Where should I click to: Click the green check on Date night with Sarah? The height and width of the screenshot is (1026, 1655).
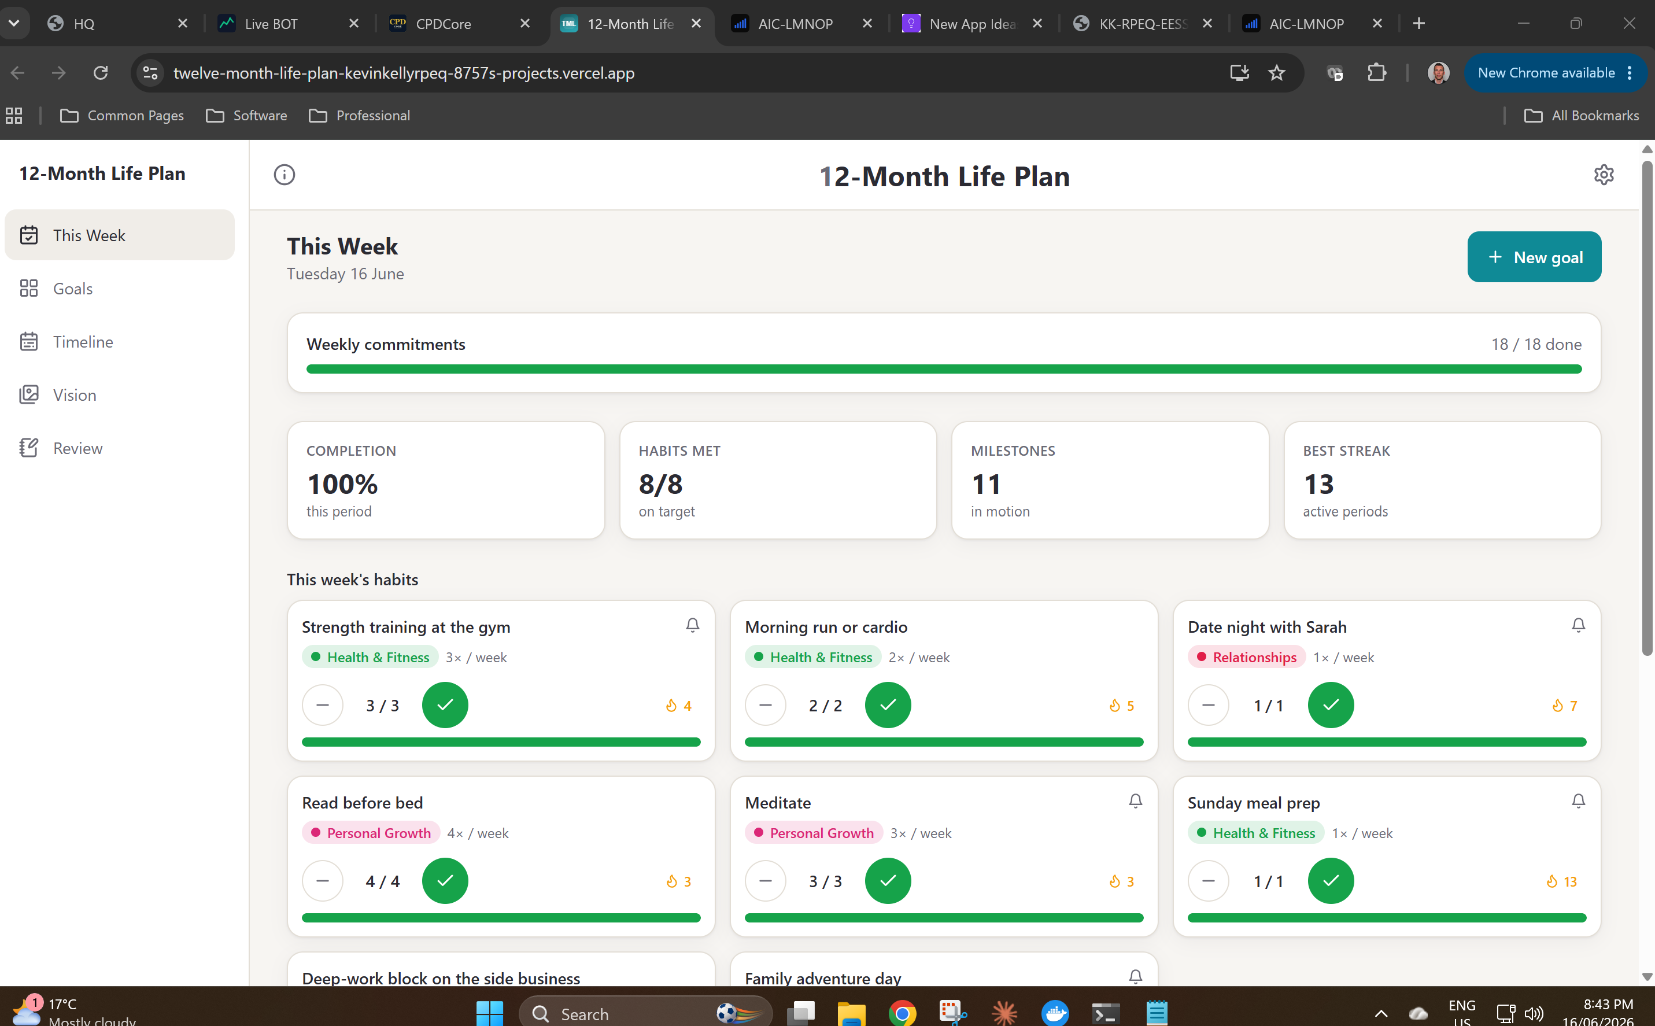[x=1331, y=705]
